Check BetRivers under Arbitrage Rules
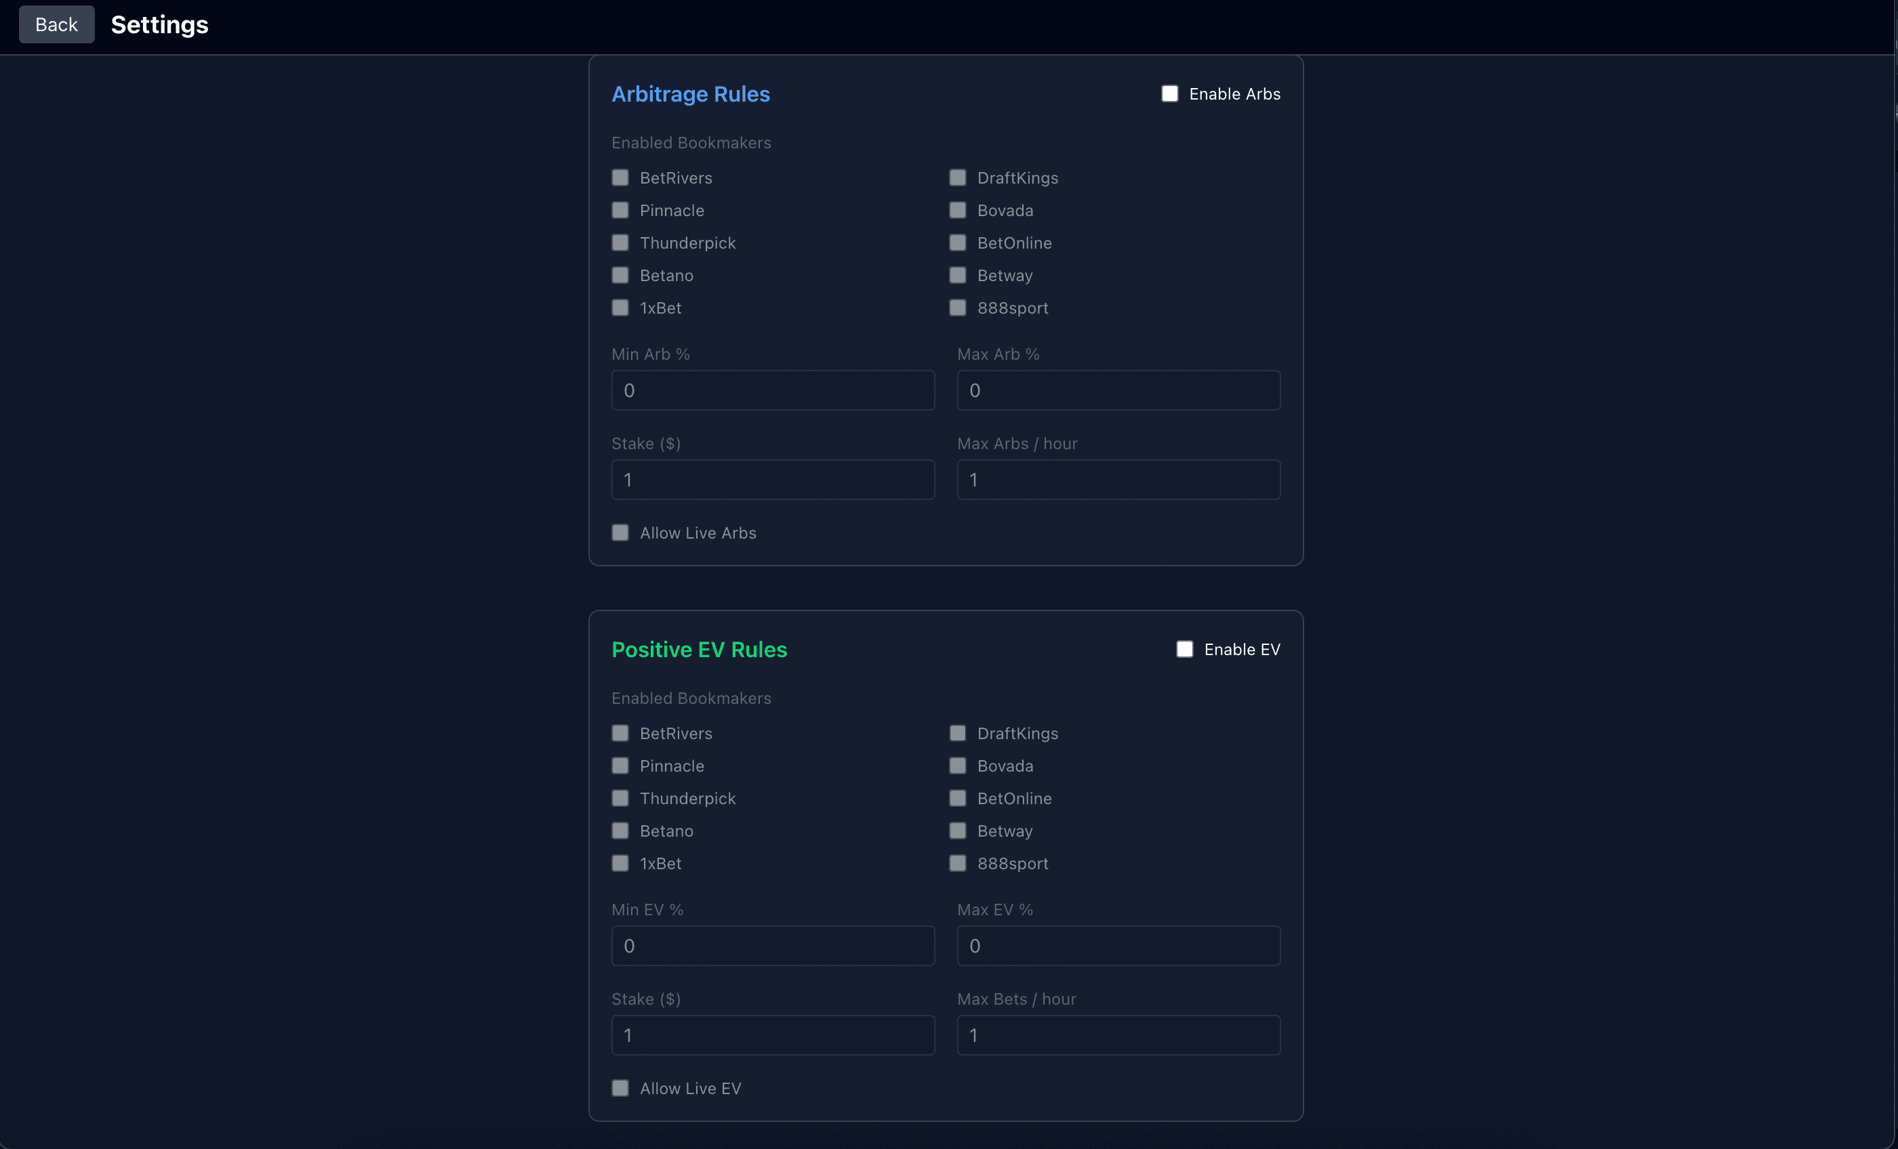This screenshot has width=1898, height=1149. click(x=620, y=177)
